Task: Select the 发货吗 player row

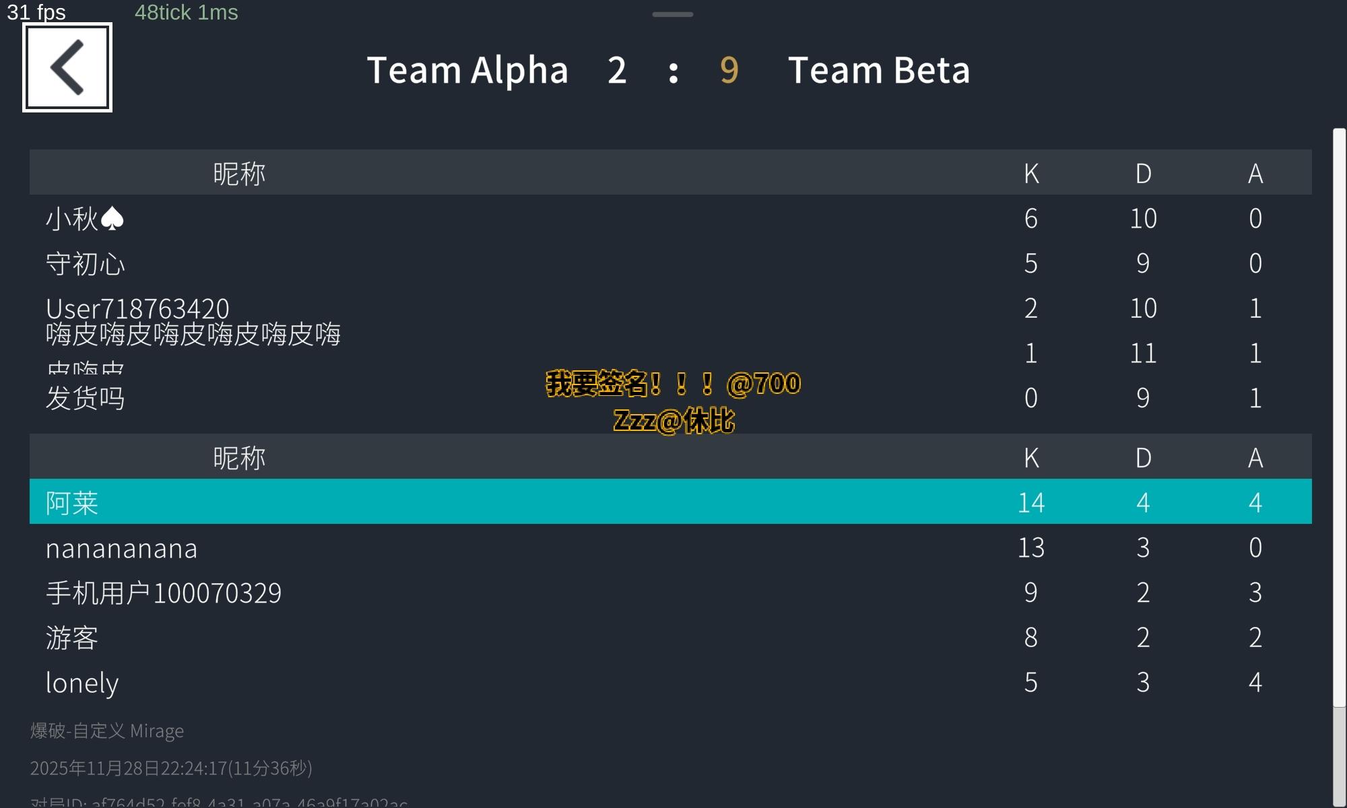Action: (x=86, y=398)
